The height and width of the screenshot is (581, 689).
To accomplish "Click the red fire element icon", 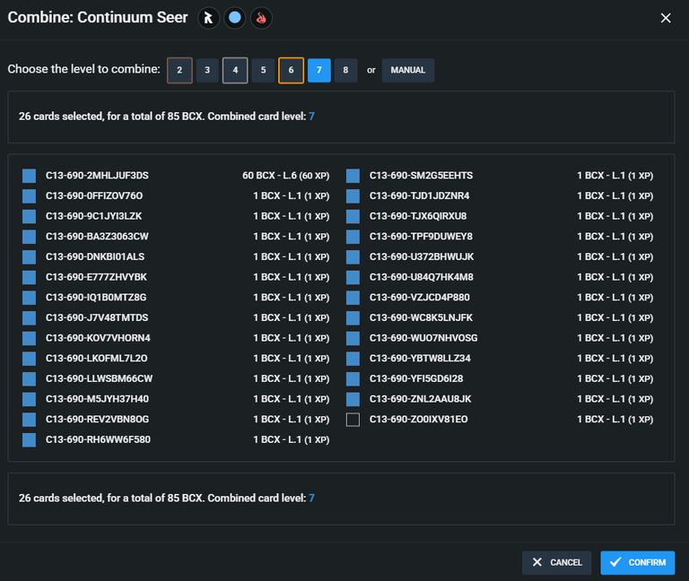I will (x=261, y=18).
